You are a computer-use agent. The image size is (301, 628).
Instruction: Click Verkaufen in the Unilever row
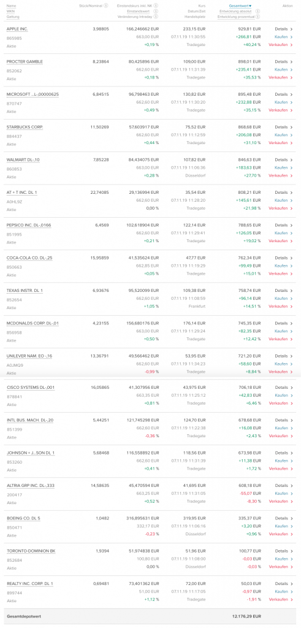pyautogui.click(x=281, y=372)
